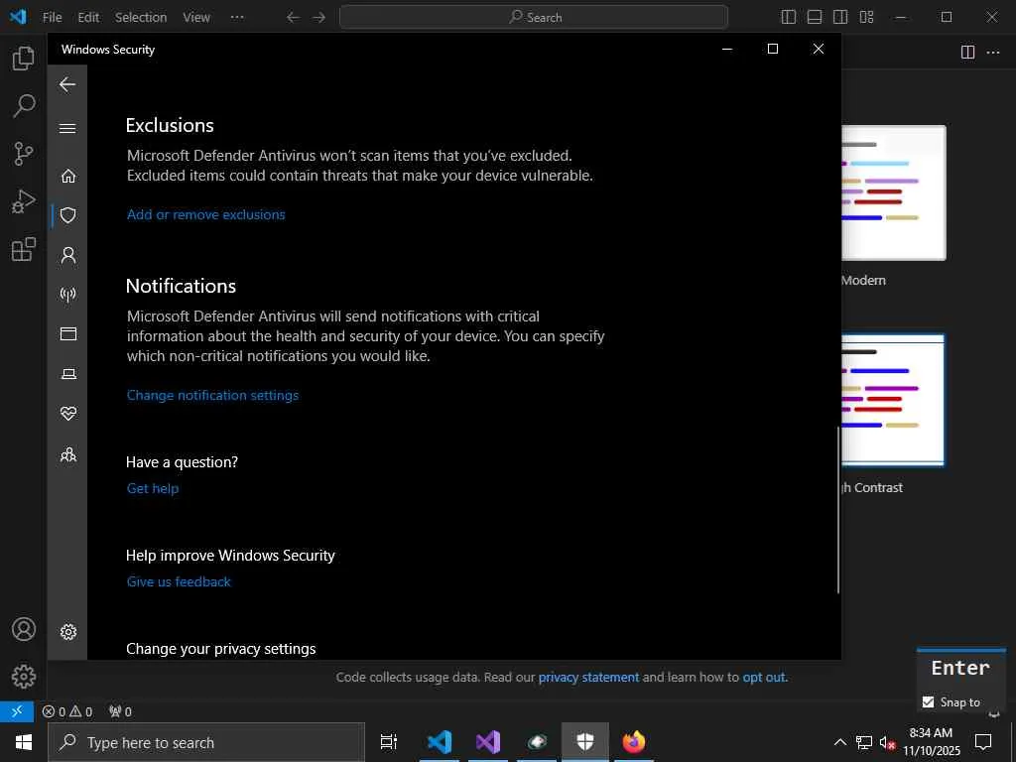Open the notification center icon

[983, 742]
